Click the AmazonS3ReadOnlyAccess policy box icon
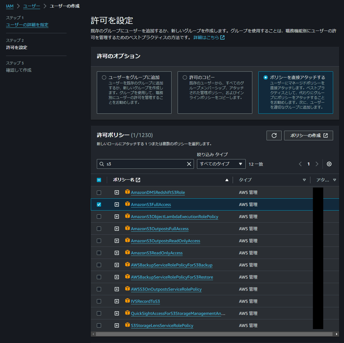The width and height of the screenshot is (344, 343). tap(127, 252)
